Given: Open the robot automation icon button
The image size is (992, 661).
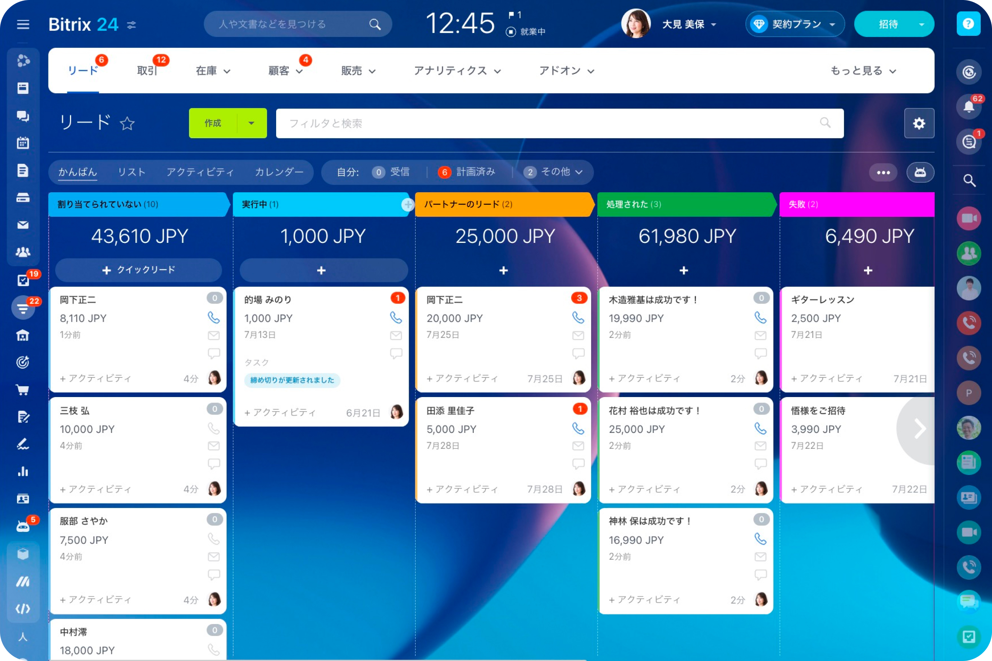Looking at the screenshot, I should coord(920,172).
